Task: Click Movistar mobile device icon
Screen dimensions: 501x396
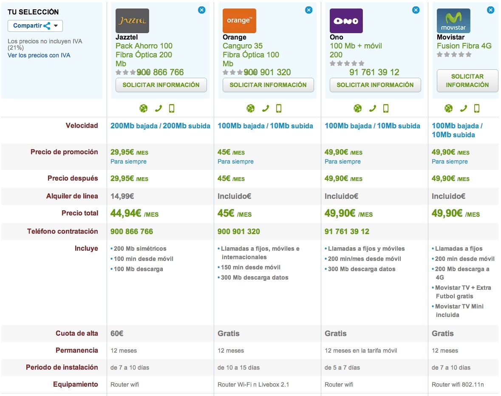Action: coord(477,109)
